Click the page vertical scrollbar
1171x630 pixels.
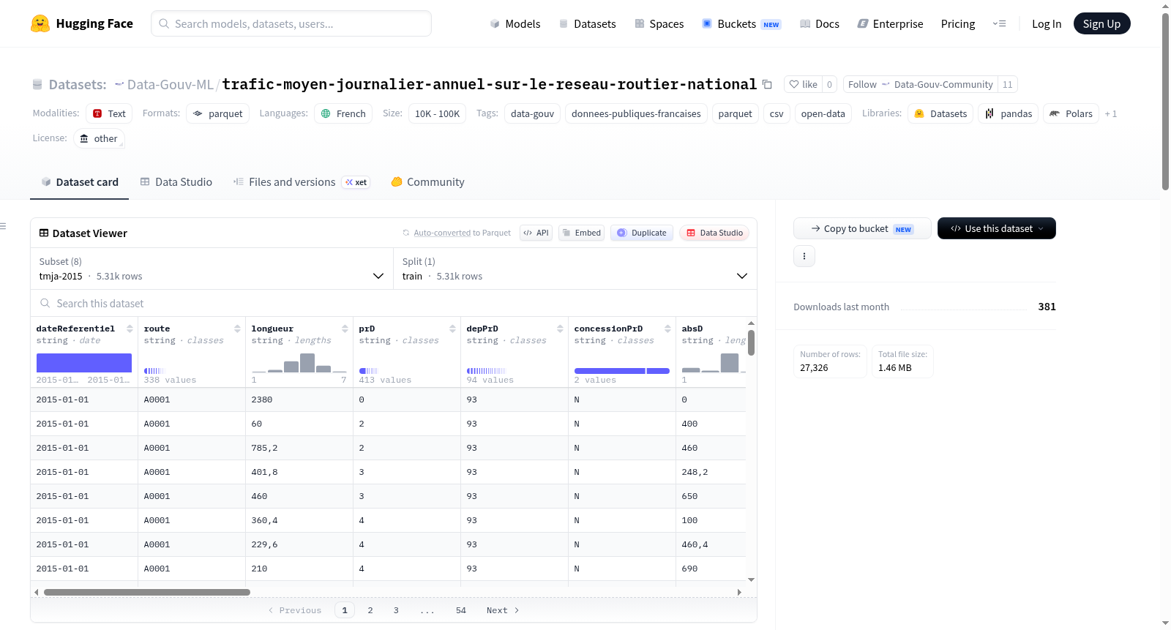tap(1165, 101)
